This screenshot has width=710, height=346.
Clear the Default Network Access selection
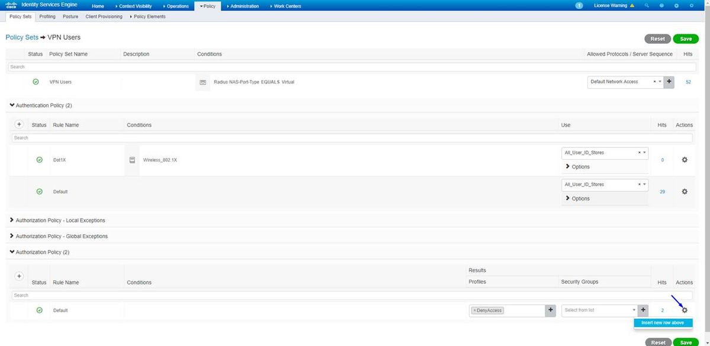(x=654, y=82)
